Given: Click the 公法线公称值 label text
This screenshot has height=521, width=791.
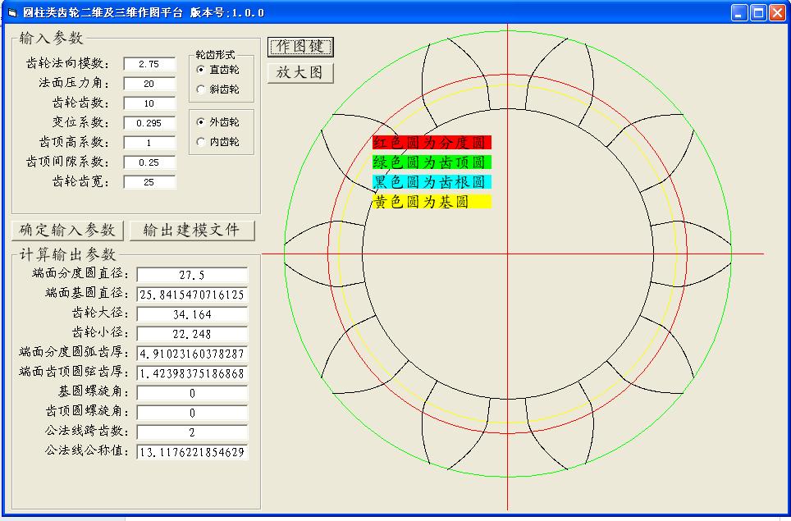Looking at the screenshot, I should tap(87, 450).
